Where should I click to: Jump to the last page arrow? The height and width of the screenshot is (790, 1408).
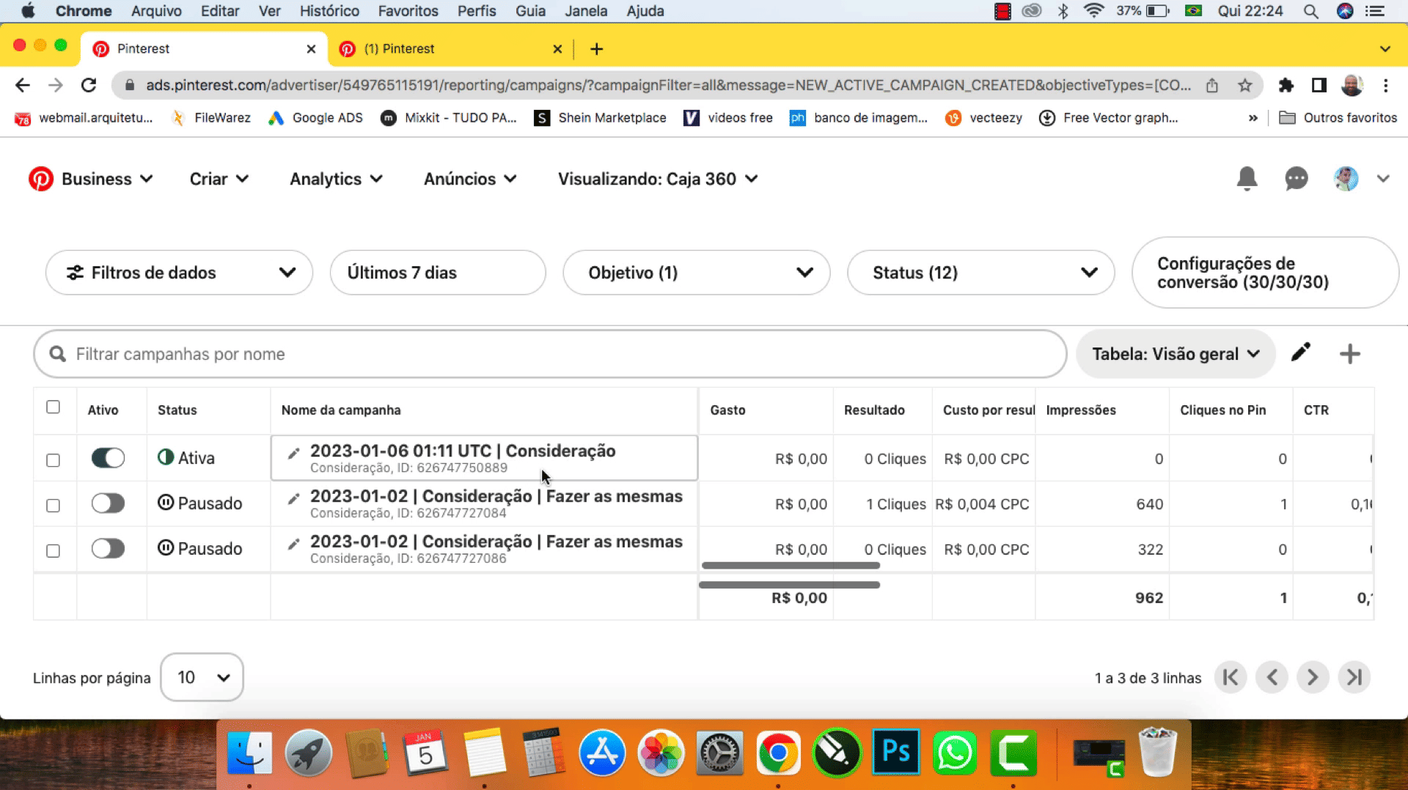point(1354,677)
